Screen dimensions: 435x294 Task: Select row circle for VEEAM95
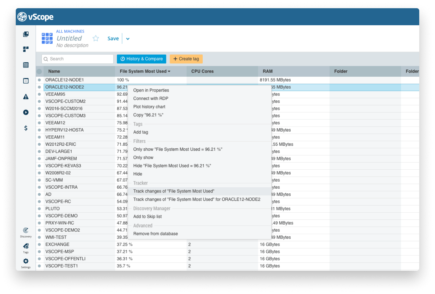point(39,94)
